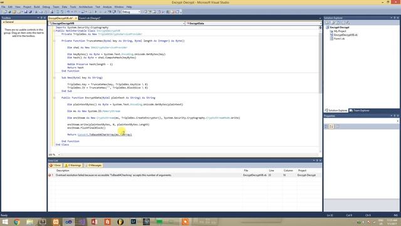This screenshot has height=226, width=401.
Task: Open the Project menu
Action: pyautogui.click(x=27, y=7)
